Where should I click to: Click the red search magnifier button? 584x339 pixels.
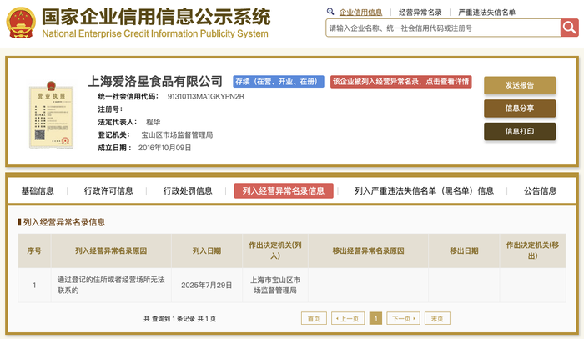[x=569, y=28]
